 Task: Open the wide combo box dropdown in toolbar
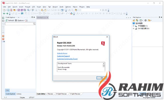click(x=101, y=10)
